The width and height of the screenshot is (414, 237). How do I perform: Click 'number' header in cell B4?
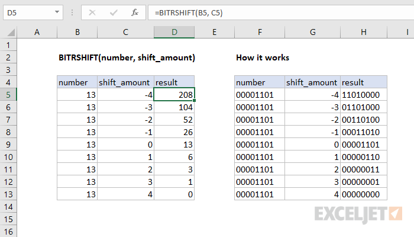(x=77, y=82)
